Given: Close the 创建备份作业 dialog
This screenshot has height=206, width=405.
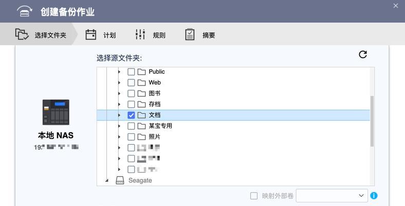Looking at the screenshot, I should [396, 6].
